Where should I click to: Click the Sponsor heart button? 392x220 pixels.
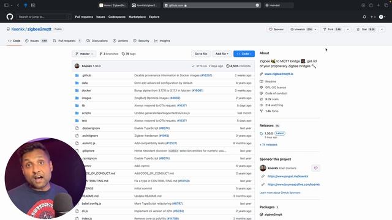(276, 29)
